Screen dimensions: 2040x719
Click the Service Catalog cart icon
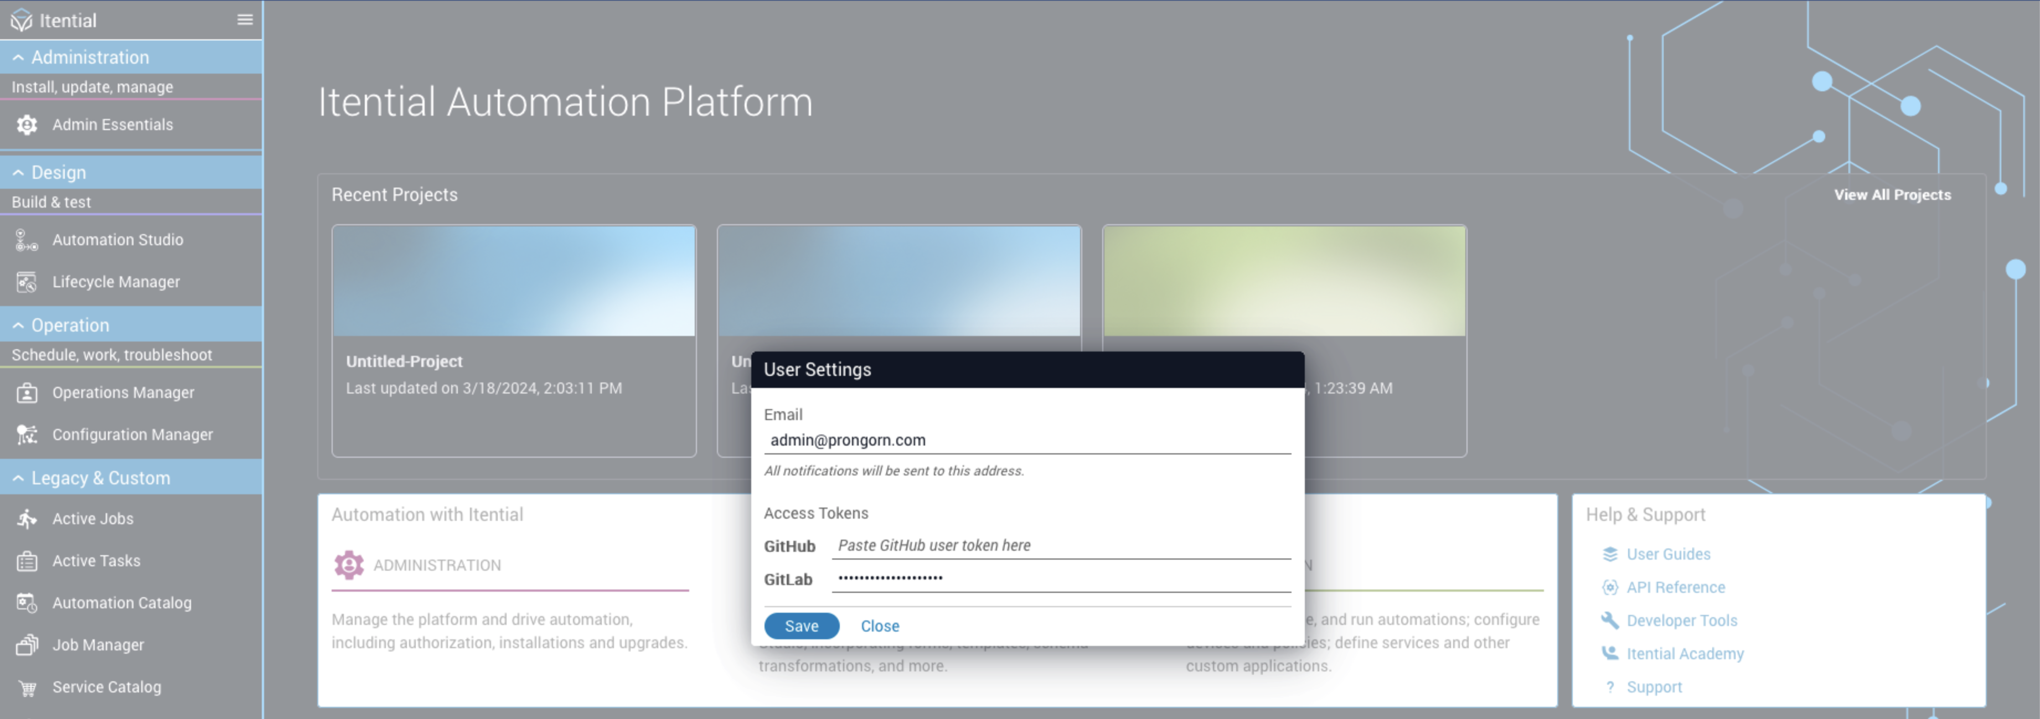coord(27,687)
